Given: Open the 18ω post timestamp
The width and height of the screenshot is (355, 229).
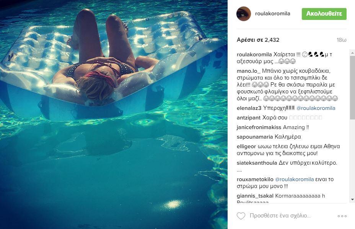Looking at the screenshot, I should 341,40.
